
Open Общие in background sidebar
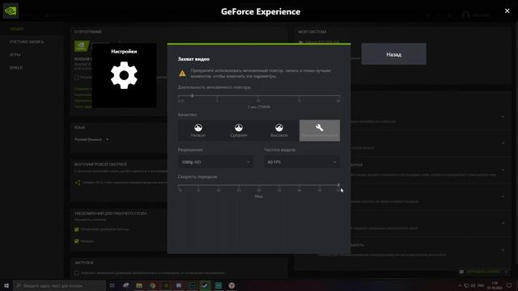coord(16,29)
